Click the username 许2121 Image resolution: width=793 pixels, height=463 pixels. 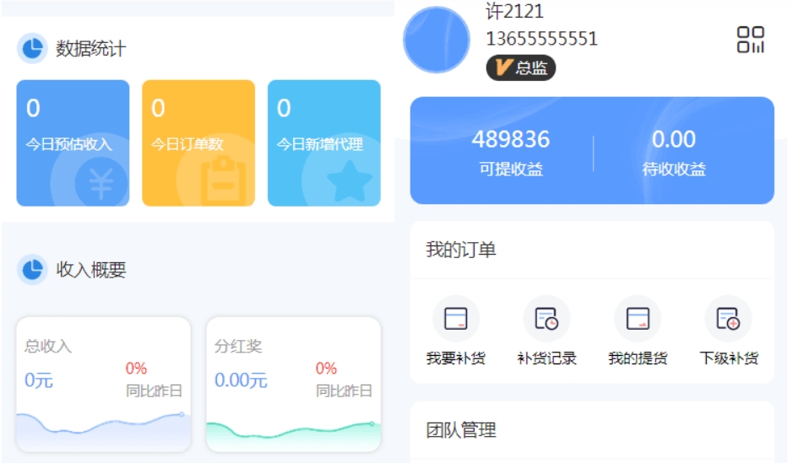pos(514,12)
